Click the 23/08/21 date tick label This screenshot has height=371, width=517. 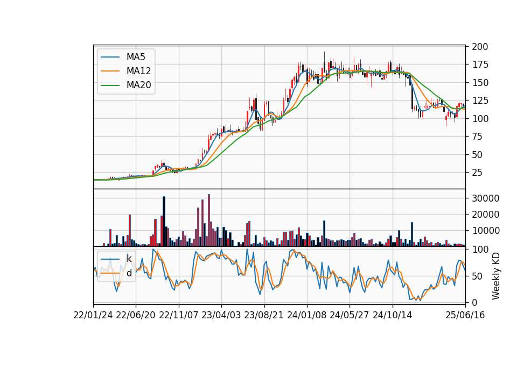tap(264, 315)
